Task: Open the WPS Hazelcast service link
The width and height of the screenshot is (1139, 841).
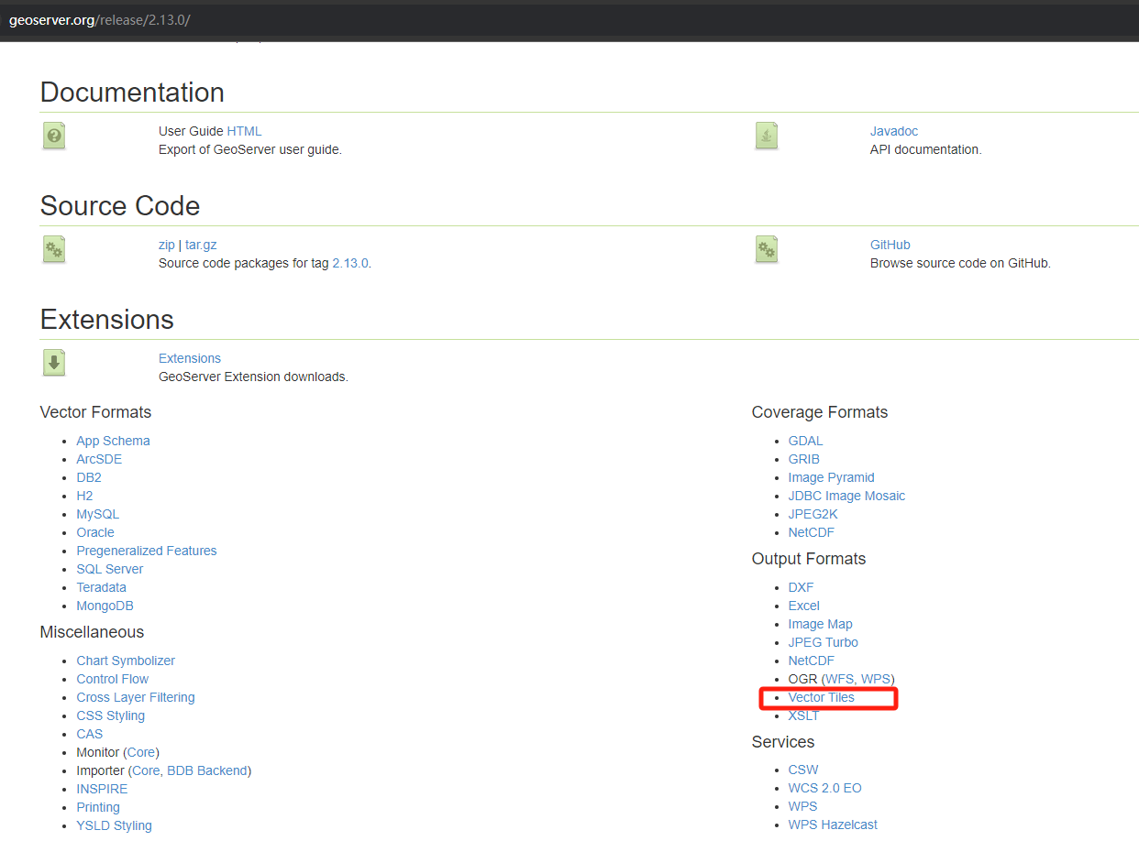Action: pos(832,825)
